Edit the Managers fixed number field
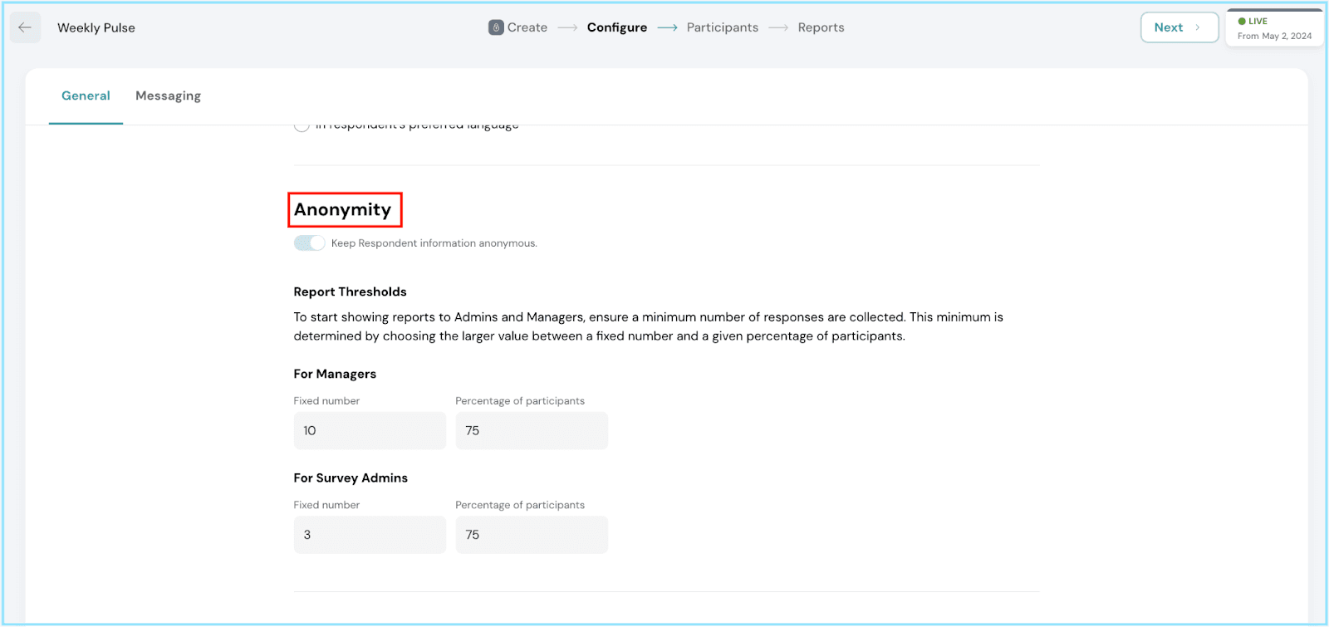Screen dimensions: 1329x627 [x=370, y=431]
